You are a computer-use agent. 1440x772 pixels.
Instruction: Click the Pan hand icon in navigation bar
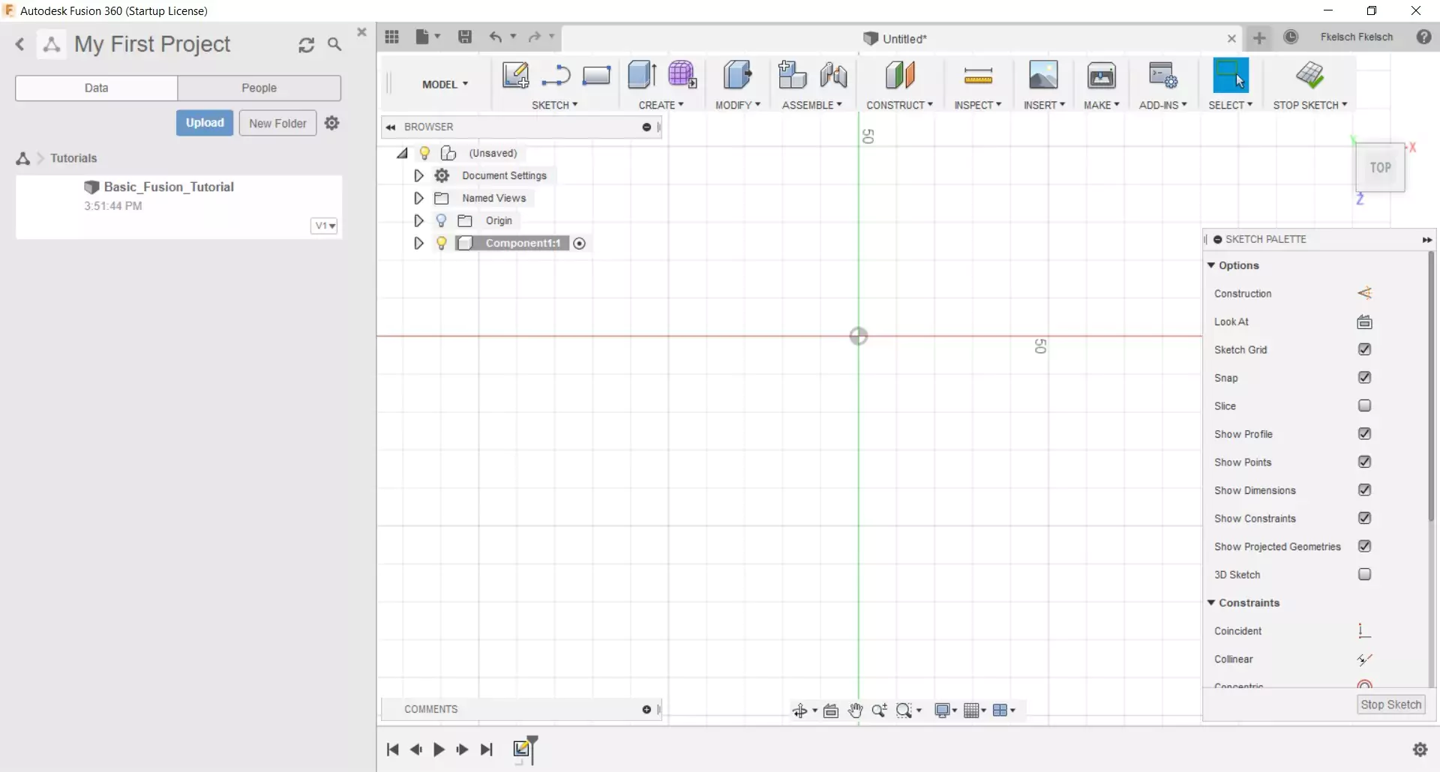(x=855, y=711)
